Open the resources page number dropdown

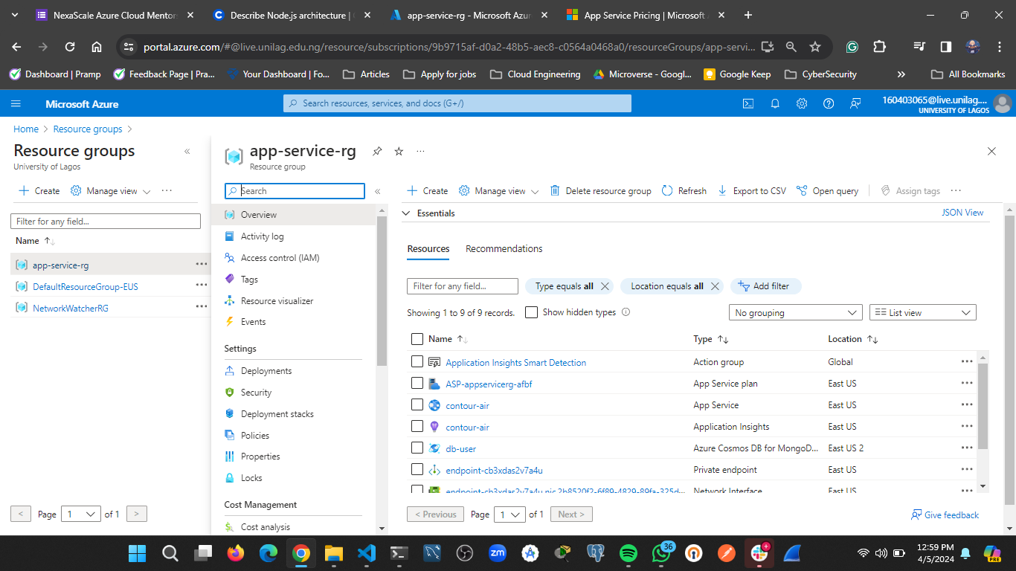[x=509, y=514]
